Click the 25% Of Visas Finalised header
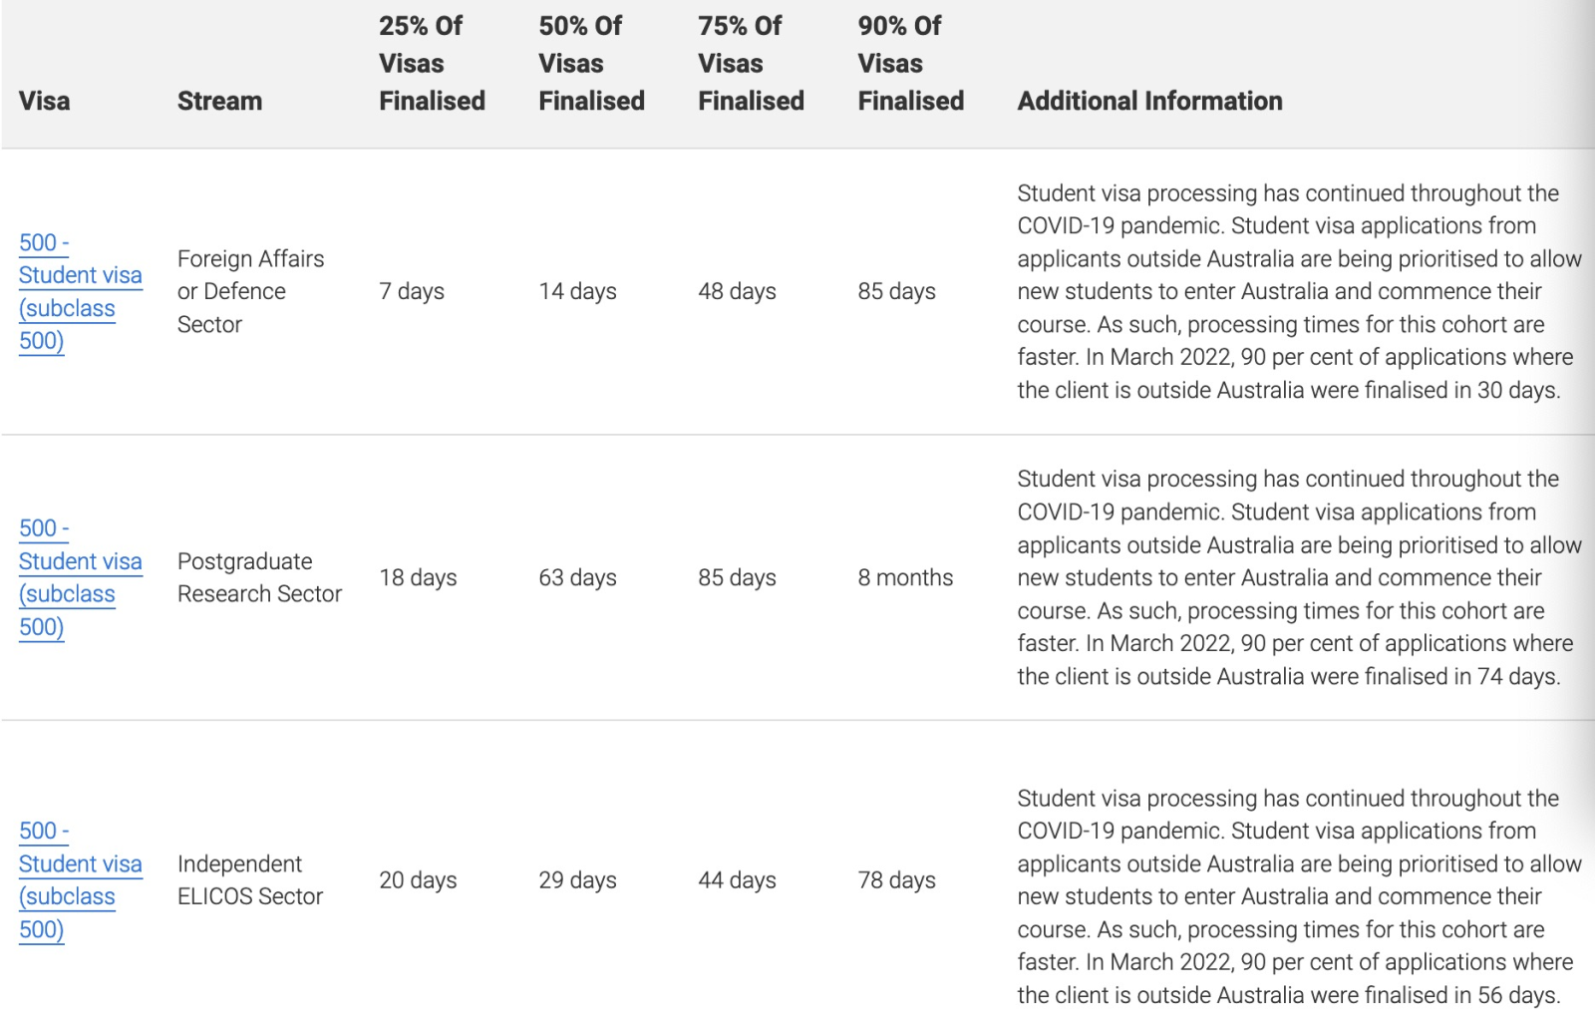The height and width of the screenshot is (1021, 1595). [x=432, y=64]
